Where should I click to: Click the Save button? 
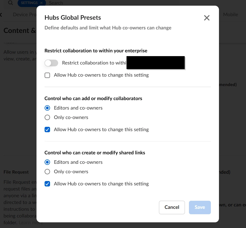pyautogui.click(x=200, y=207)
